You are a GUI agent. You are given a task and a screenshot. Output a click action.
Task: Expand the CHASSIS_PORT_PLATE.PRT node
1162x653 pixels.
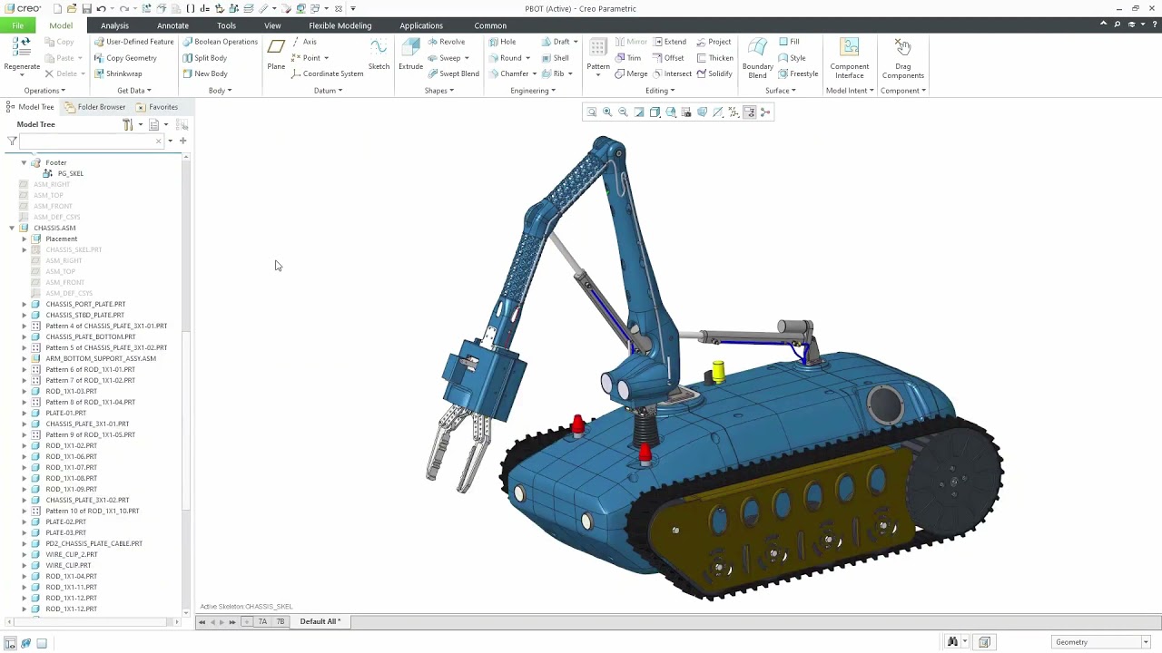tap(25, 304)
